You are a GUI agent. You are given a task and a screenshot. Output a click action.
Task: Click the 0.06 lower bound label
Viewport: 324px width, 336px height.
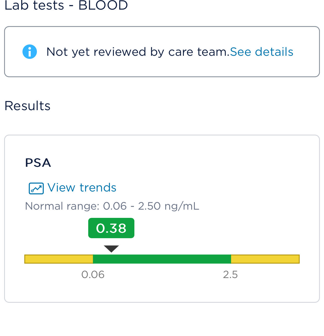tap(93, 274)
